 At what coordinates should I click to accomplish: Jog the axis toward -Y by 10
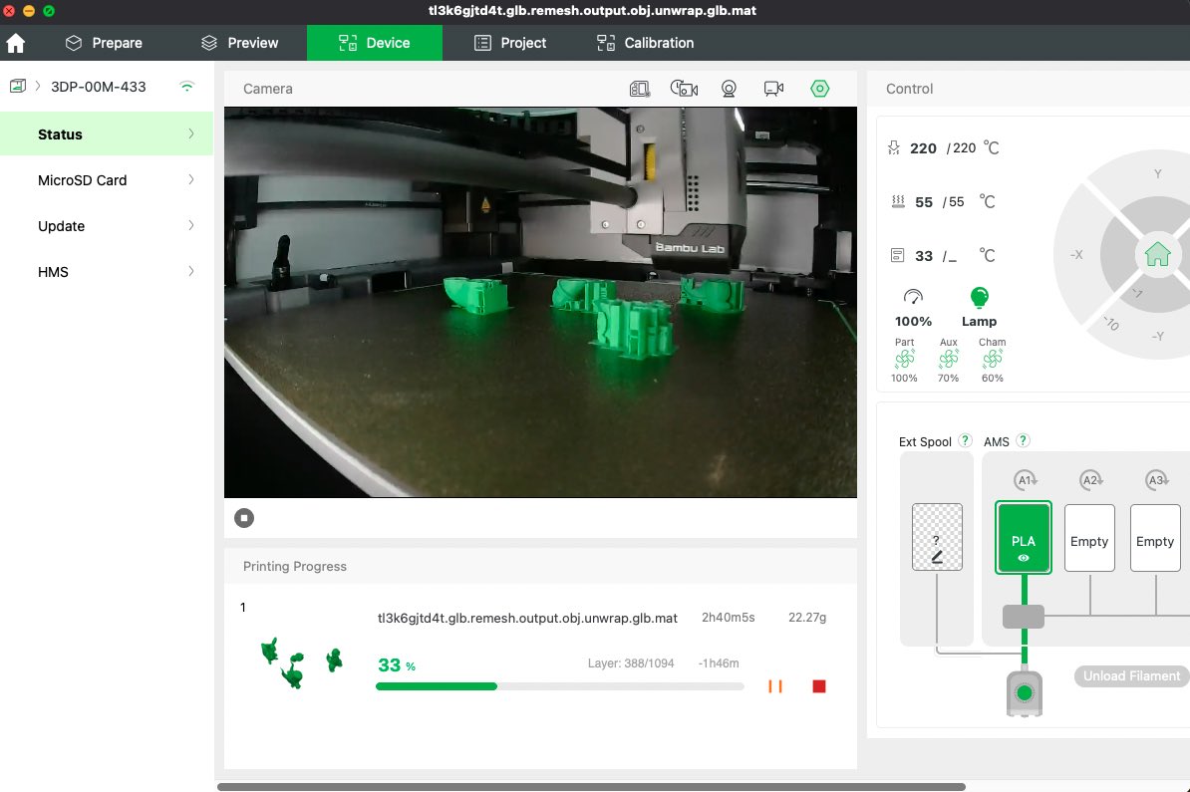1111,323
